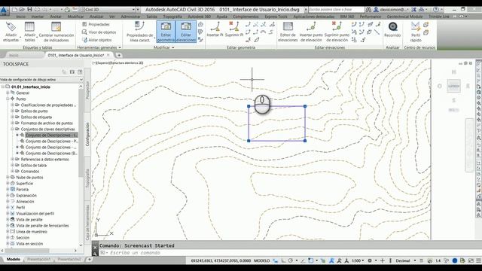482x271 pixels.
Task: Open the application menu A button
Action: (4, 11)
